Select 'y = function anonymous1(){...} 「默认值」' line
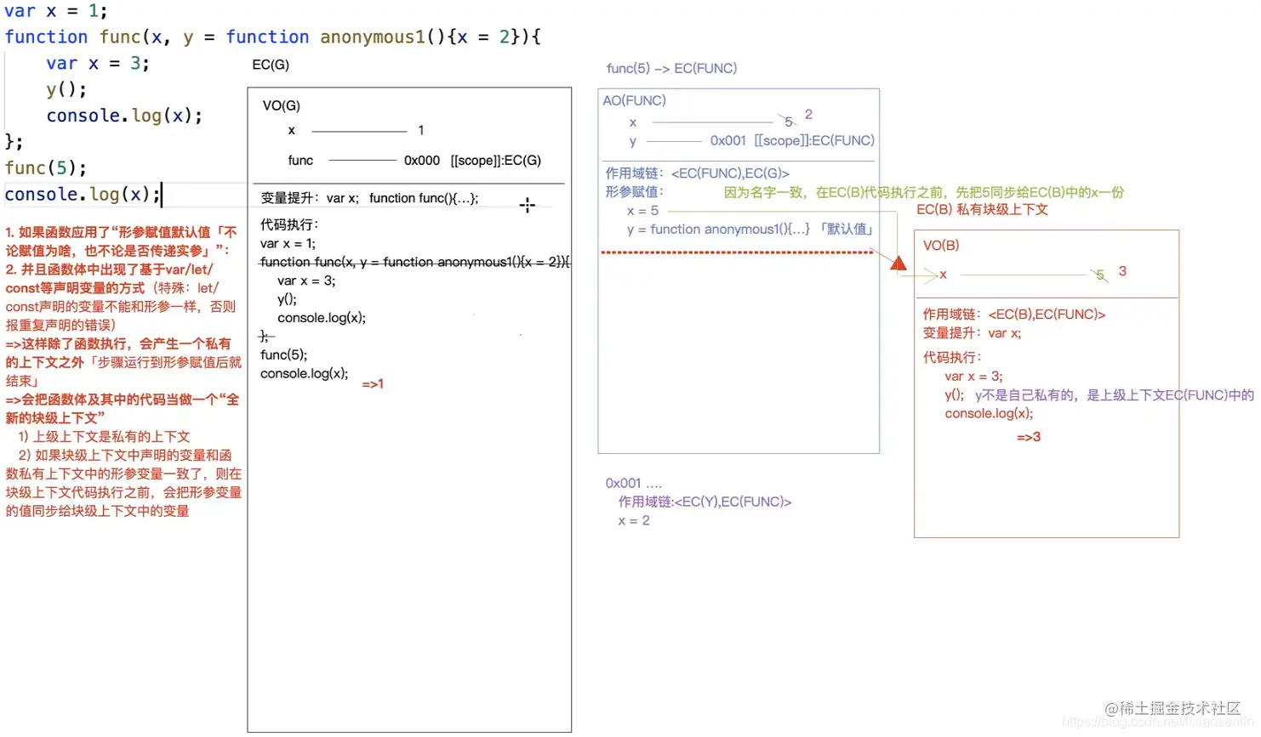 (x=750, y=230)
